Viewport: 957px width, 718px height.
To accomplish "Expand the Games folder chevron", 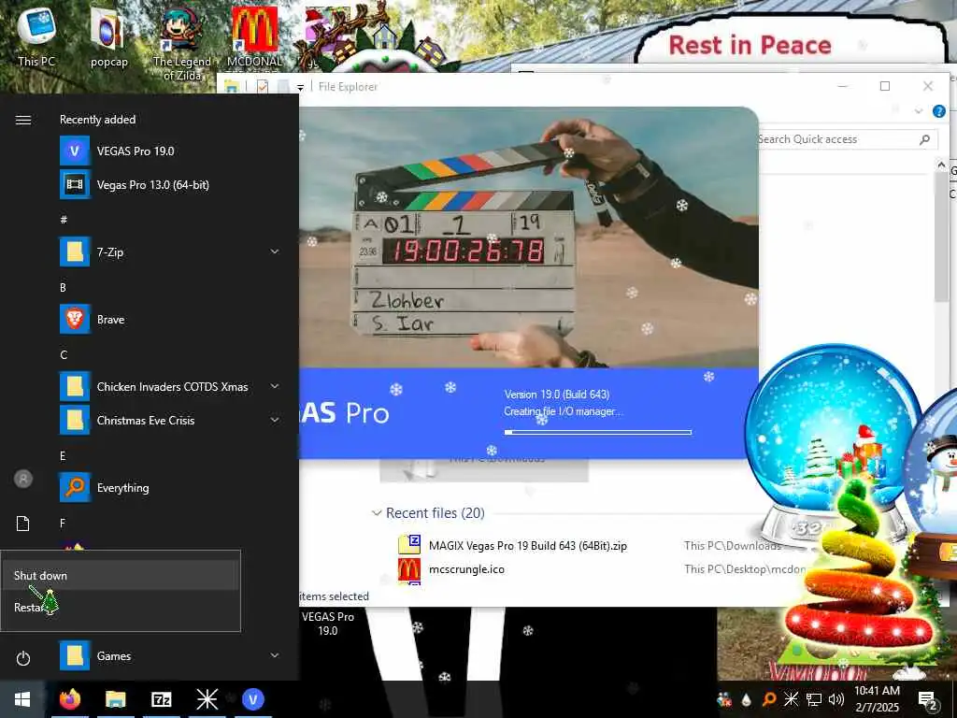I will (275, 655).
